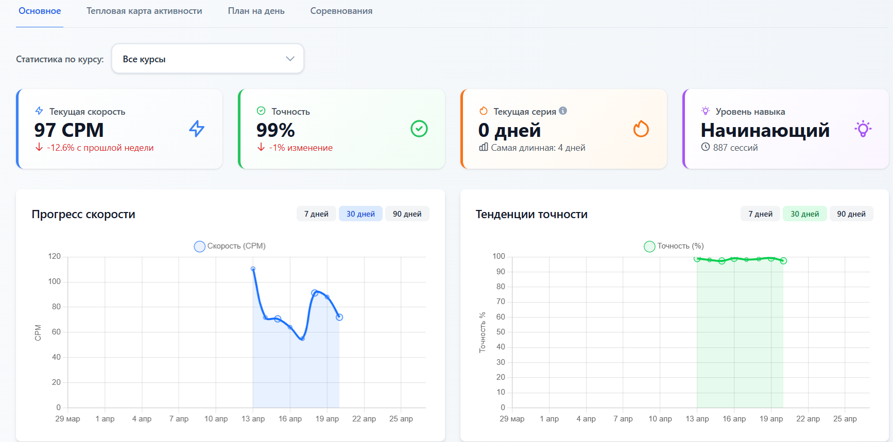Choose 30 дней in Тенденции точности chart
The image size is (893, 442).
(x=804, y=214)
